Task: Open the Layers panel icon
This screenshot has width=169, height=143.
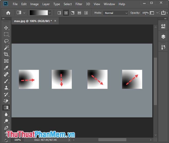Action: pos(163,37)
